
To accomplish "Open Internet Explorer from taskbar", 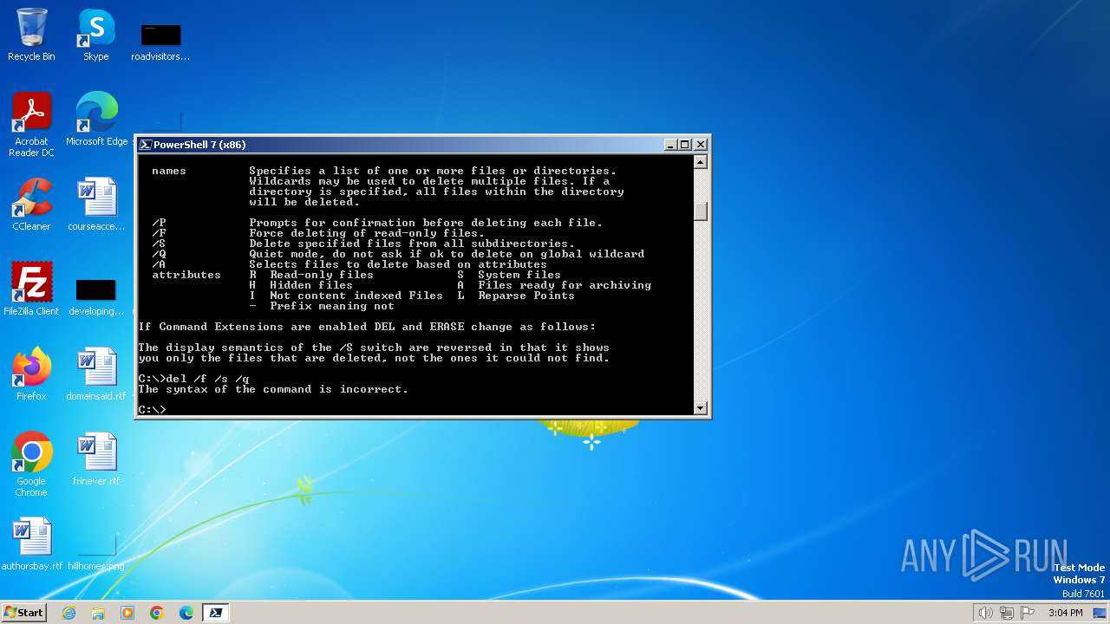I will (x=69, y=613).
